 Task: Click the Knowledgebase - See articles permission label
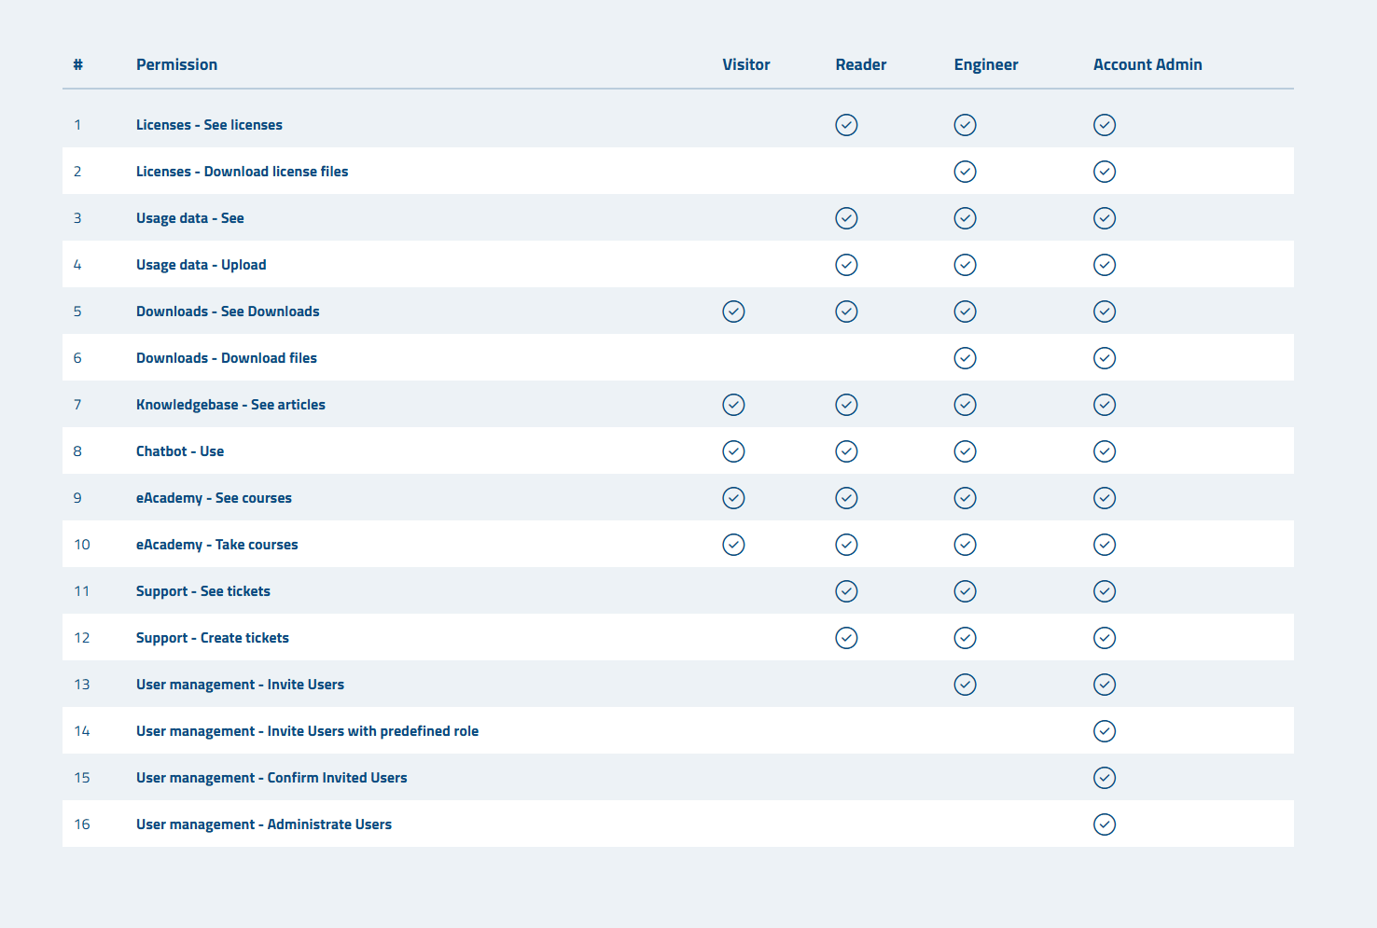pos(230,405)
